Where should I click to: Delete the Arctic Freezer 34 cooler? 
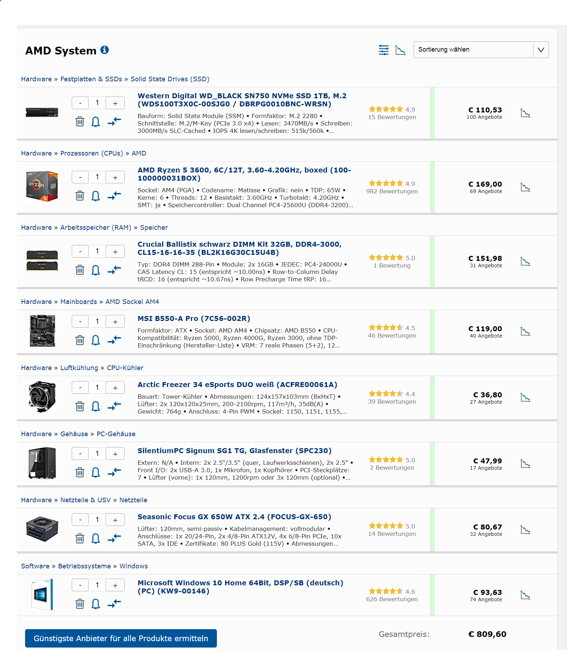[x=80, y=406]
